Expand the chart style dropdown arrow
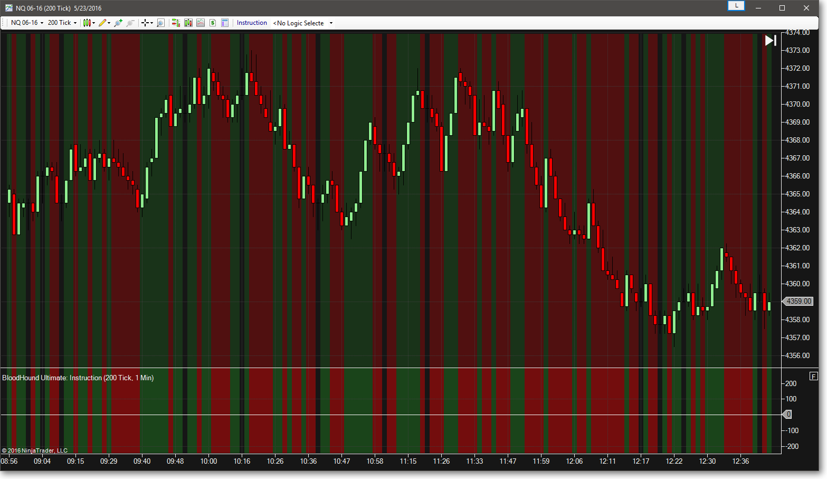The height and width of the screenshot is (479, 827). (93, 23)
